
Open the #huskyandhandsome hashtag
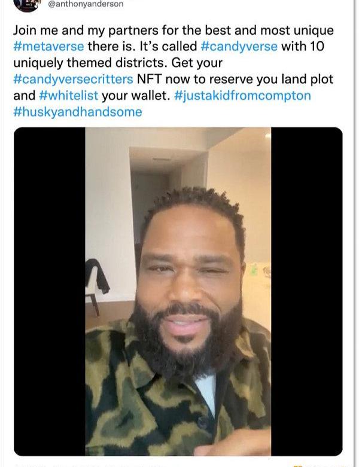78,112
